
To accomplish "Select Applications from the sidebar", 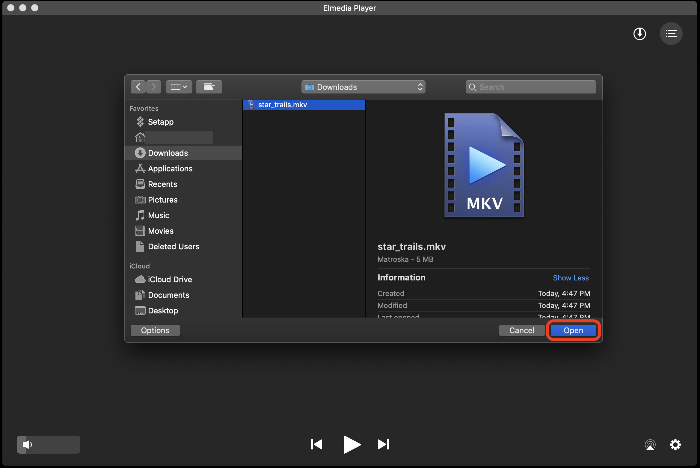I will pos(170,168).
